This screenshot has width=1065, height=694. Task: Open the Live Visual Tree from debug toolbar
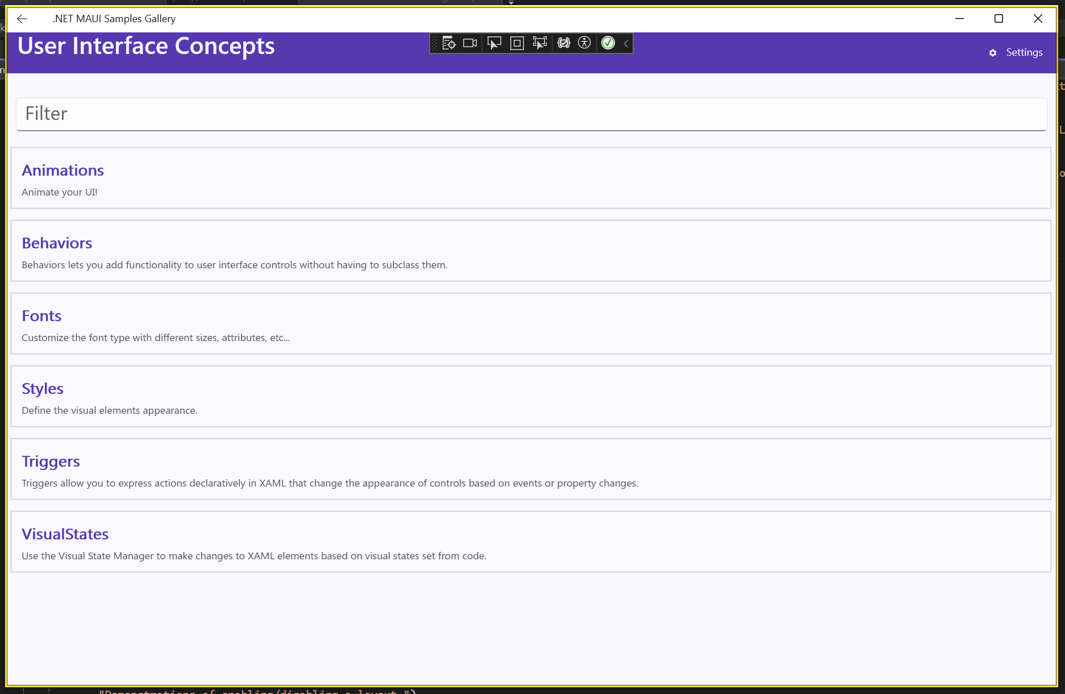click(x=449, y=43)
